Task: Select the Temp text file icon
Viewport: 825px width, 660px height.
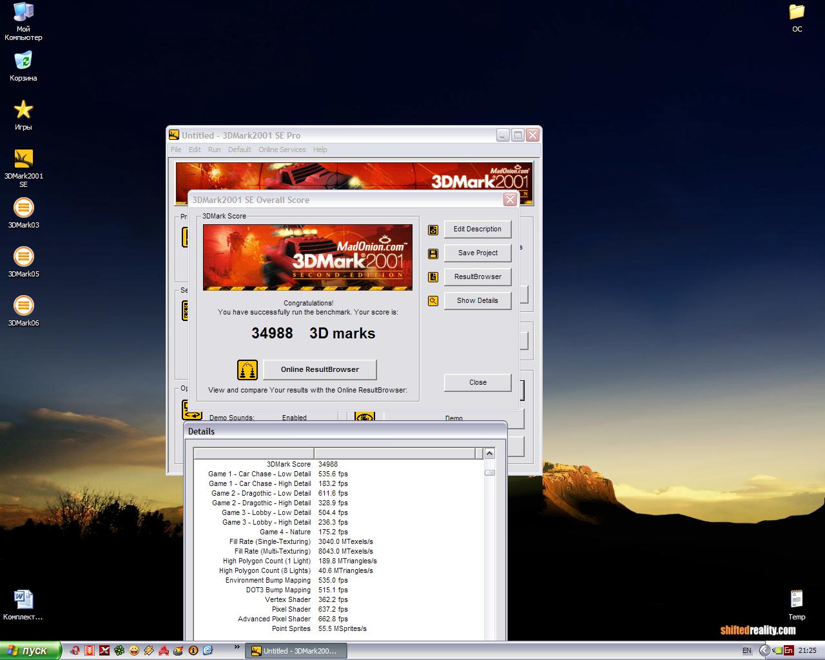Action: pyautogui.click(x=797, y=605)
